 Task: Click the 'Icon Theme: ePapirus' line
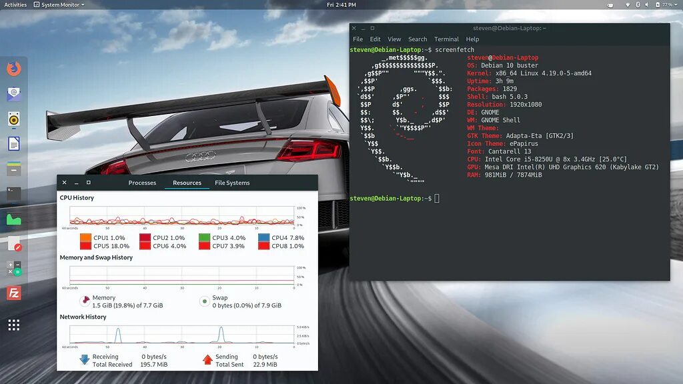click(502, 144)
